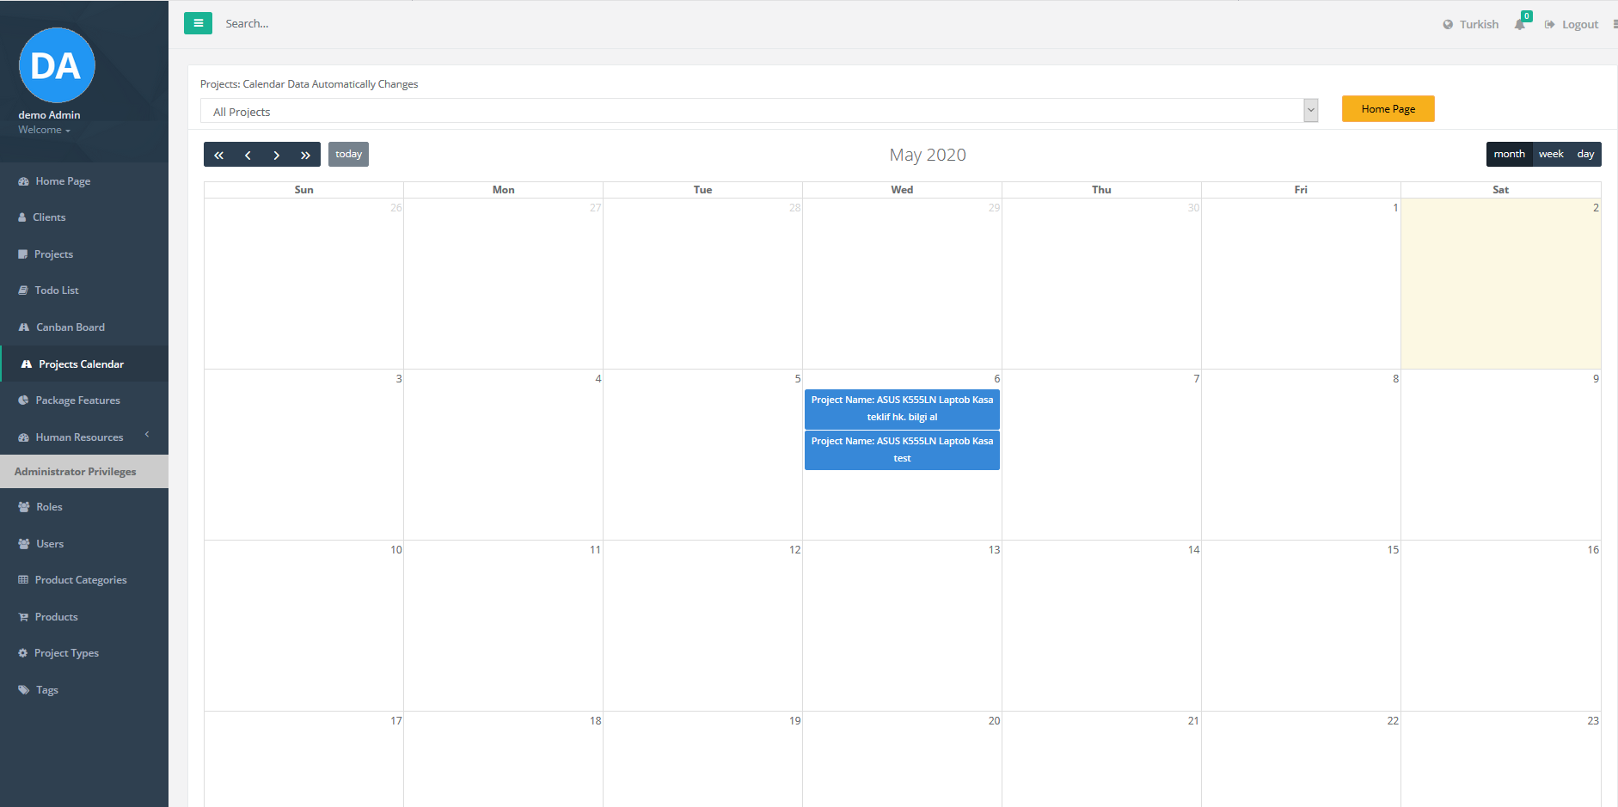Click the globe icon beside Turkish

pyautogui.click(x=1448, y=25)
